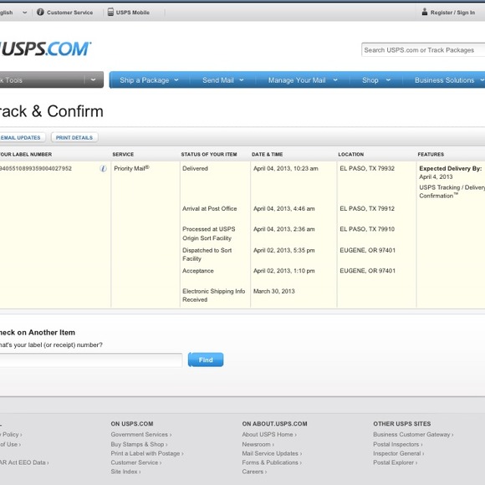Open the Careers footer link
Screen dimensions: 485x485
pyautogui.click(x=254, y=472)
